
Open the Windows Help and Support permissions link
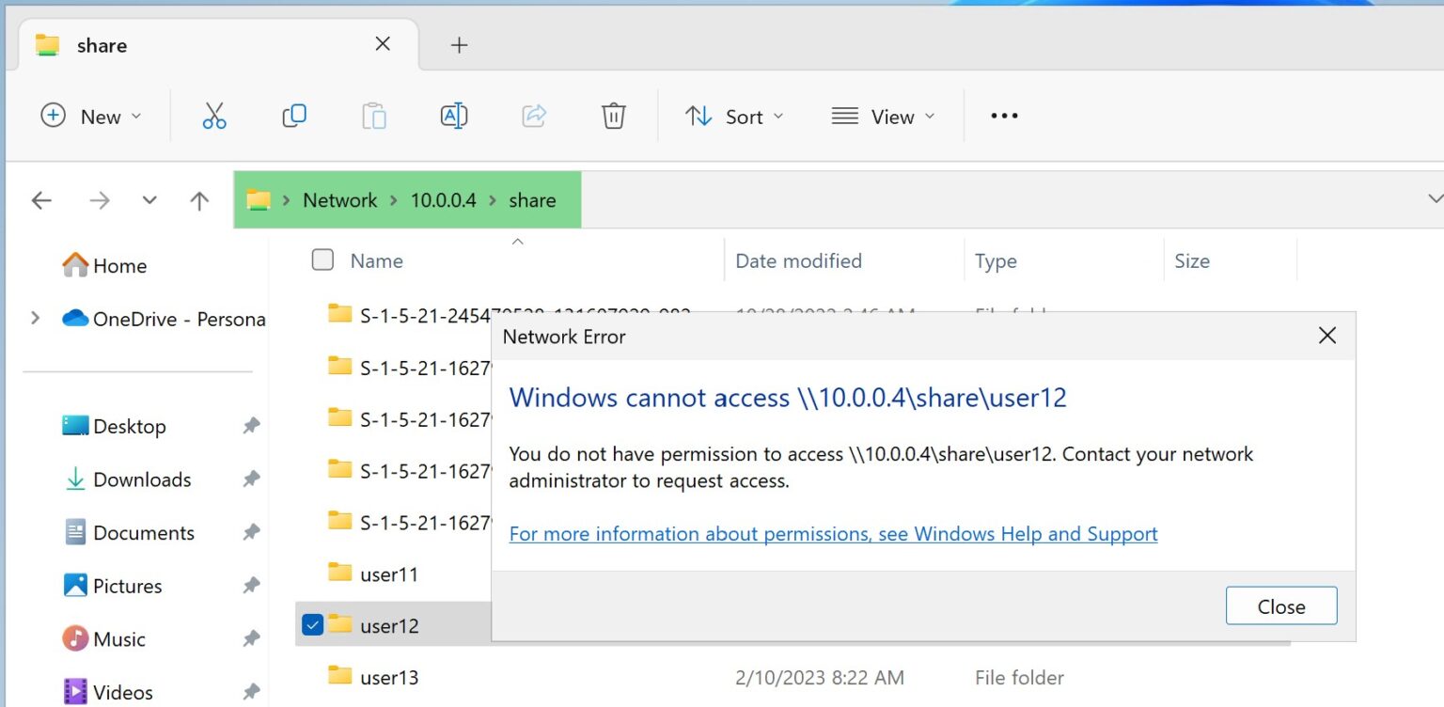pos(832,533)
